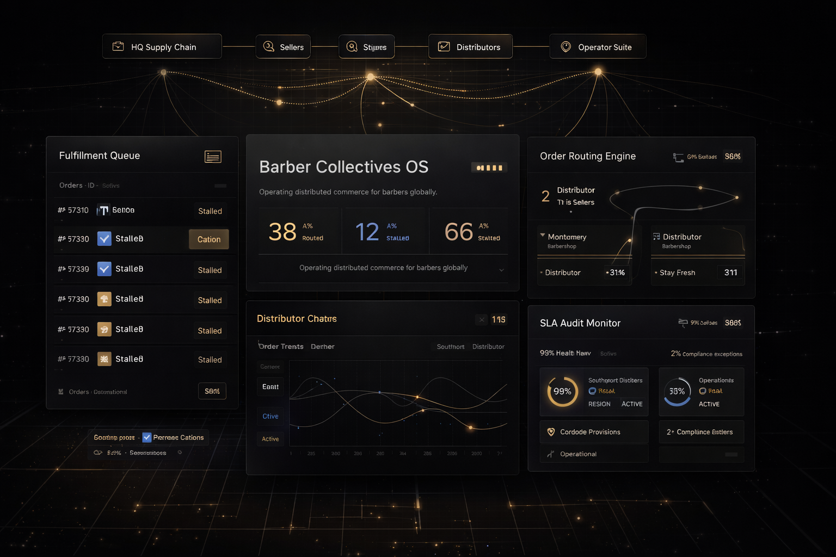Check the third order's blue confirmation box
This screenshot has width=836, height=557.
pos(104,269)
